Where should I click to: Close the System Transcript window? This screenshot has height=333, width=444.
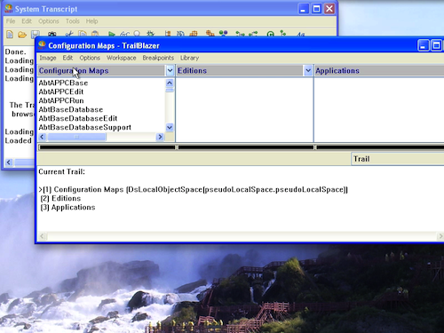(329, 9)
